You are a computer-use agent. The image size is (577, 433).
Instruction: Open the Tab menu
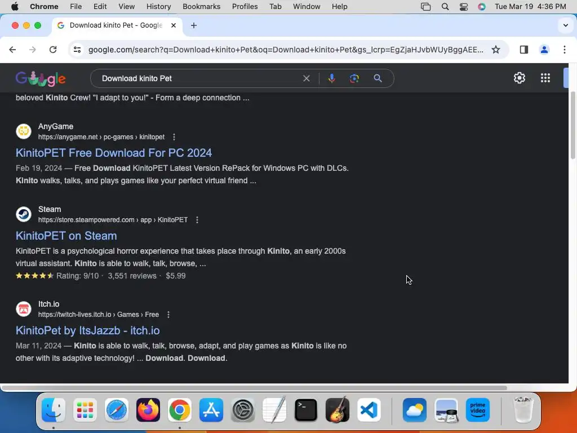pos(275,7)
